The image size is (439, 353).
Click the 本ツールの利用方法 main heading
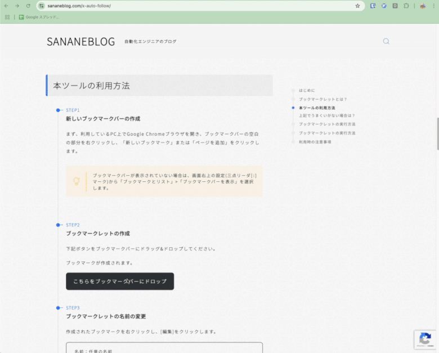point(92,86)
